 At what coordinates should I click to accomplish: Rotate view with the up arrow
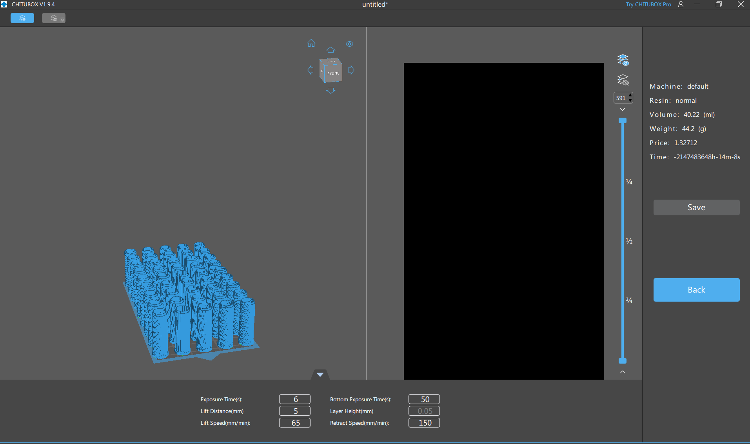click(x=331, y=50)
